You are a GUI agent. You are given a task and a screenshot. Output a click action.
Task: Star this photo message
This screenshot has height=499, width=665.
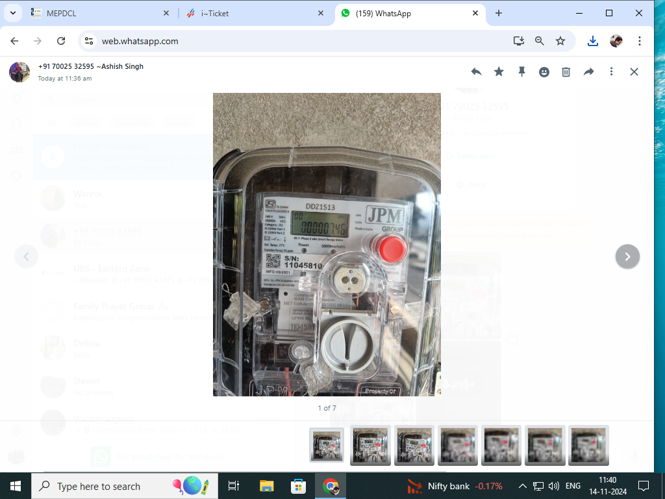pyautogui.click(x=499, y=72)
